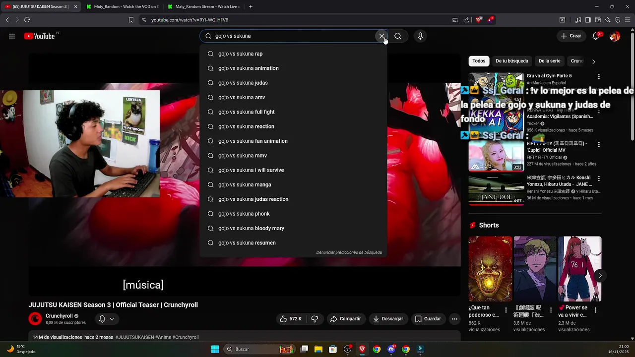Open options for the 'Power se va a vivir' short
This screenshot has height=357, width=635.
tap(595, 310)
